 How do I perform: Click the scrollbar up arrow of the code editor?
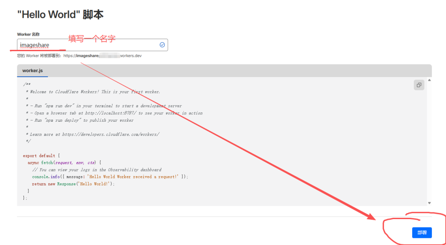tap(429, 80)
